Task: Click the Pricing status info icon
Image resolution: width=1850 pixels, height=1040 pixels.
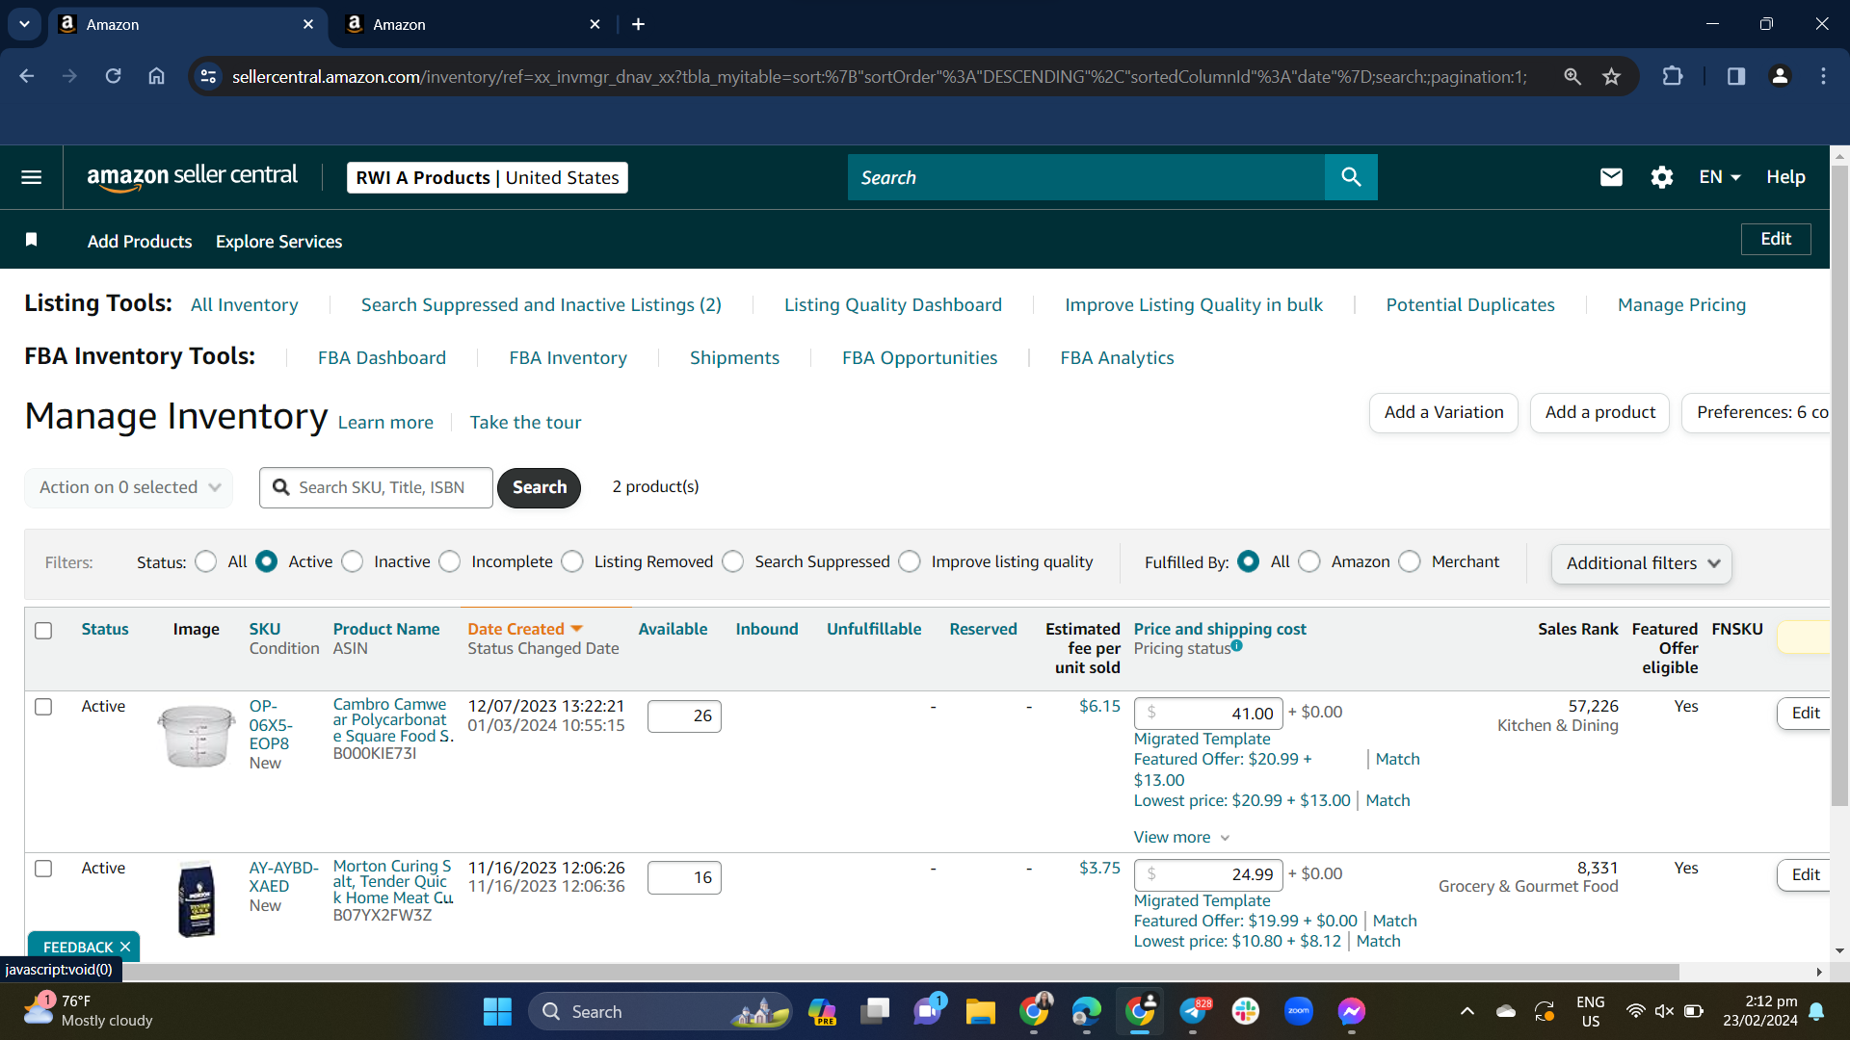Action: (1236, 646)
